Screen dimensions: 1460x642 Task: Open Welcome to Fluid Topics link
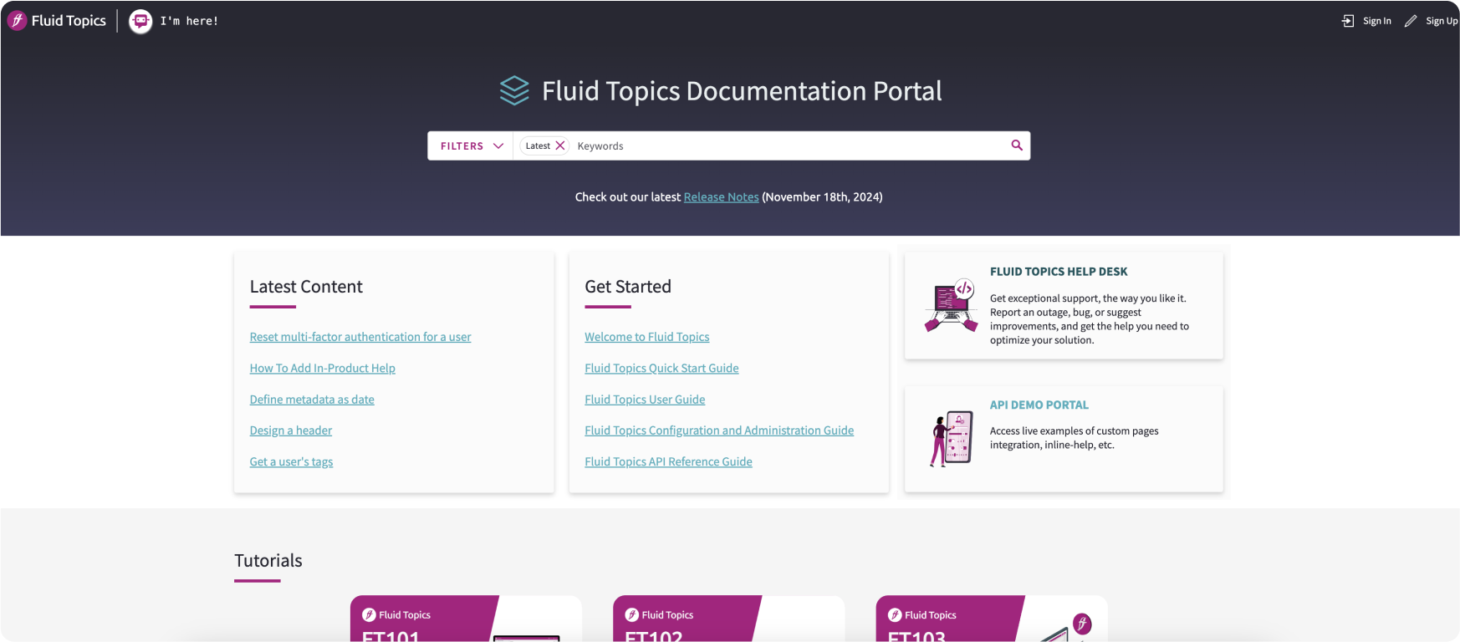click(647, 337)
